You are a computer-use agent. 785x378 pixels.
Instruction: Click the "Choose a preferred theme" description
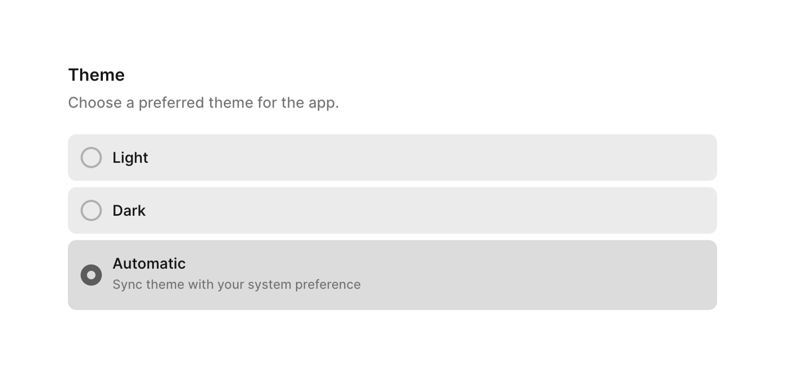click(x=203, y=103)
